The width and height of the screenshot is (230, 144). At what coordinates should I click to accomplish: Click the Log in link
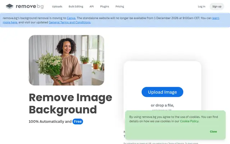point(202,6)
